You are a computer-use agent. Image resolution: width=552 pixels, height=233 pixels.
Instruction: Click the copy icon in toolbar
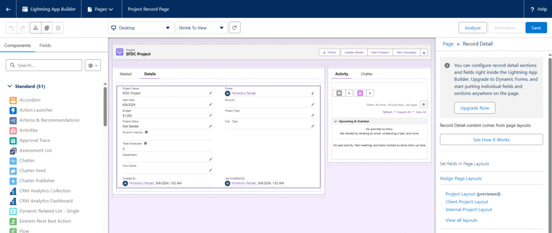[x=47, y=28]
